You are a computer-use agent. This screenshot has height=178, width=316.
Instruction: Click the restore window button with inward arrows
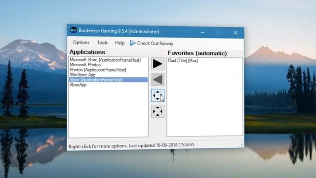point(158,111)
